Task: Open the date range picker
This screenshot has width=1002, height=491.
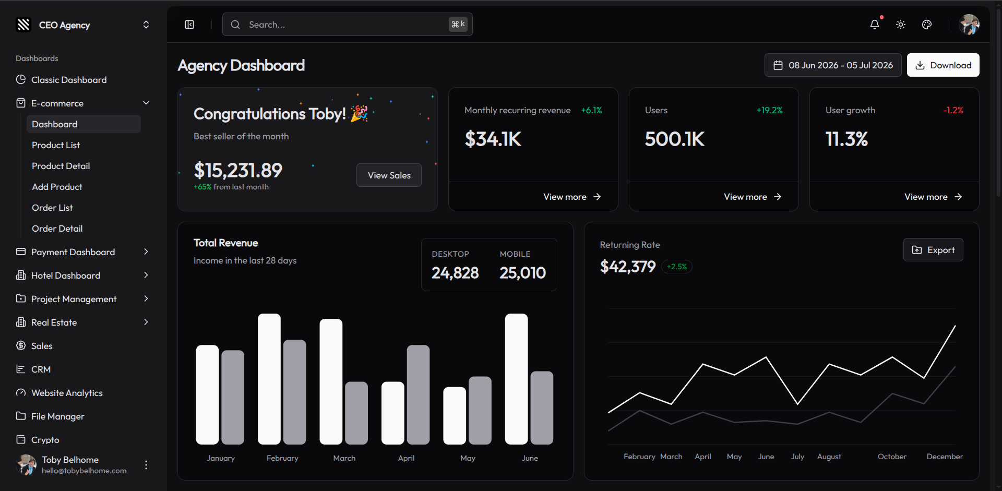Action: tap(833, 65)
